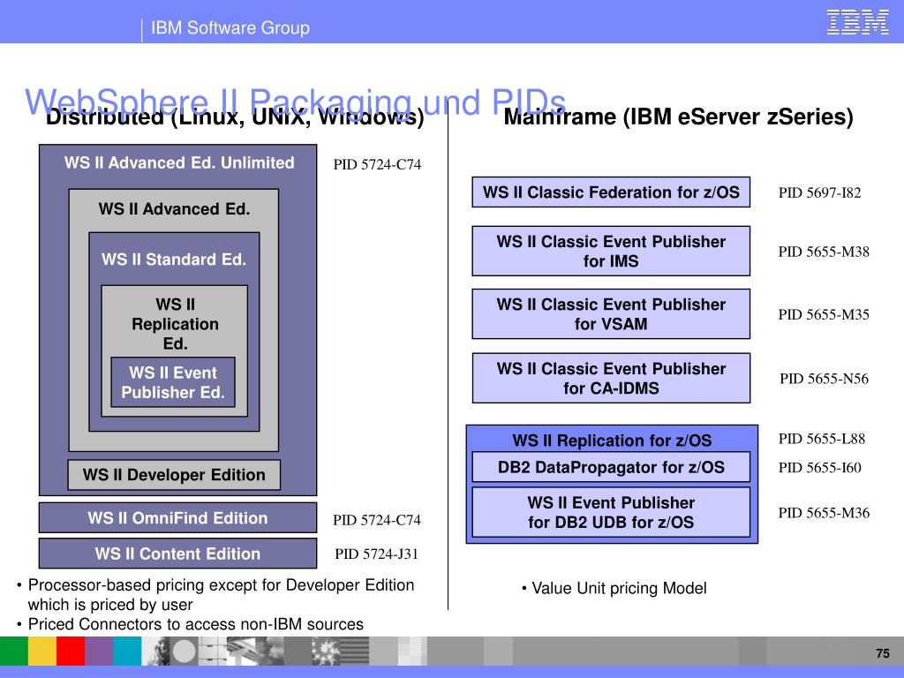The image size is (904, 678).
Task: Click the IBM Software Group header text
Action: point(230,27)
